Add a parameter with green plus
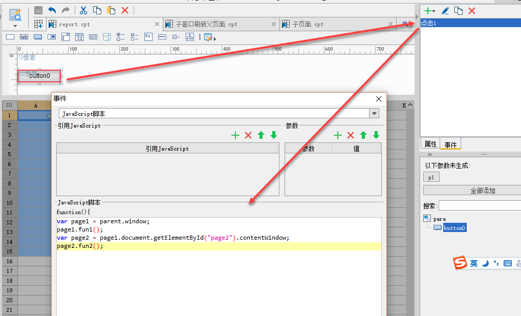 338,135
